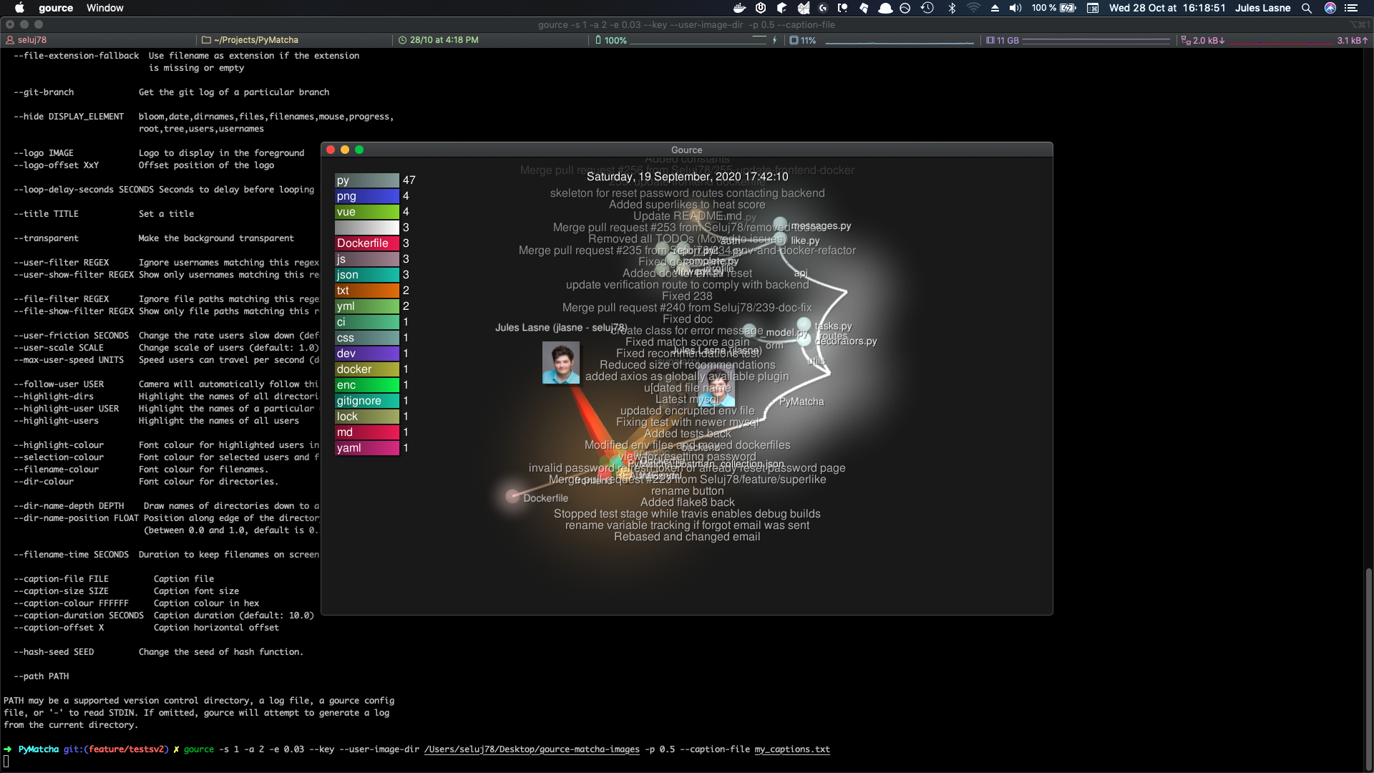Click Jules Lasne's avatar in the Gource window
1374x773 pixels.
[x=561, y=363]
